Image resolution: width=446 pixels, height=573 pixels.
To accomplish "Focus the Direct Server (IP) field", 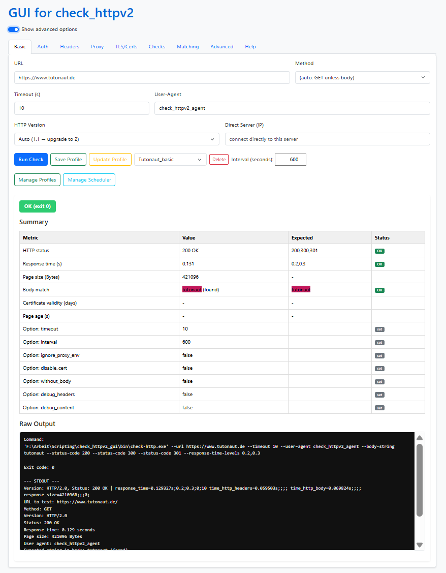I will coord(327,139).
